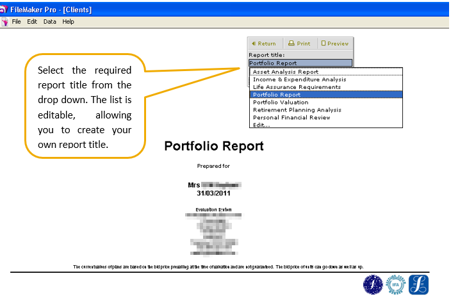Click the IFA member seal logo

(395, 284)
